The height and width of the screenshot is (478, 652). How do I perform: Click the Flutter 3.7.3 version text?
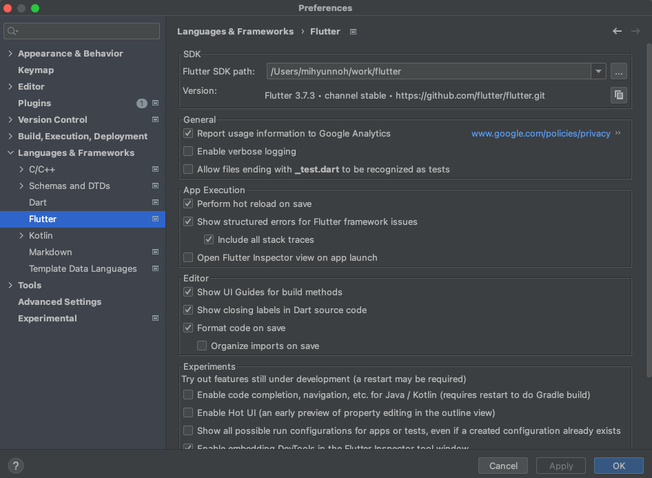click(x=405, y=96)
